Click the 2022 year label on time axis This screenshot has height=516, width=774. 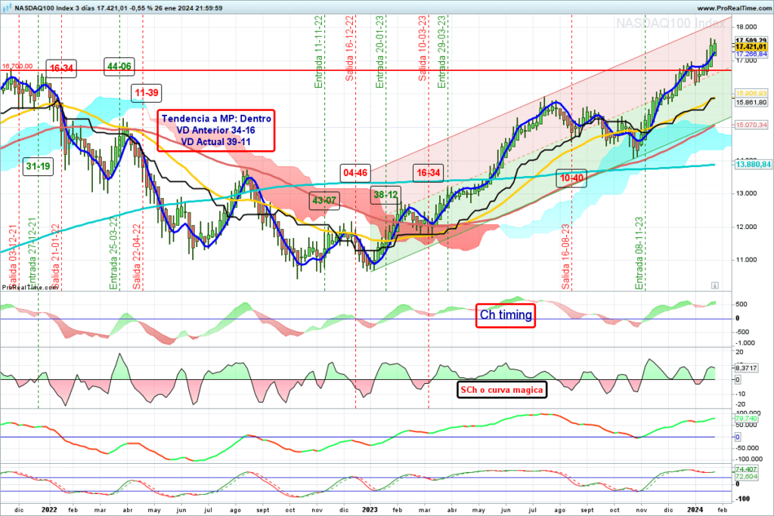tap(49, 510)
